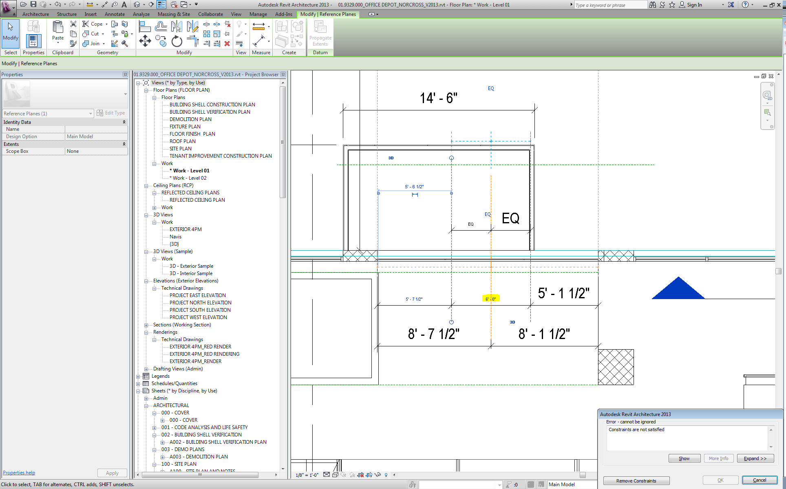Viewport: 786px width, 489px height.
Task: Collapse the Floor Plans tree node
Action: point(155,98)
